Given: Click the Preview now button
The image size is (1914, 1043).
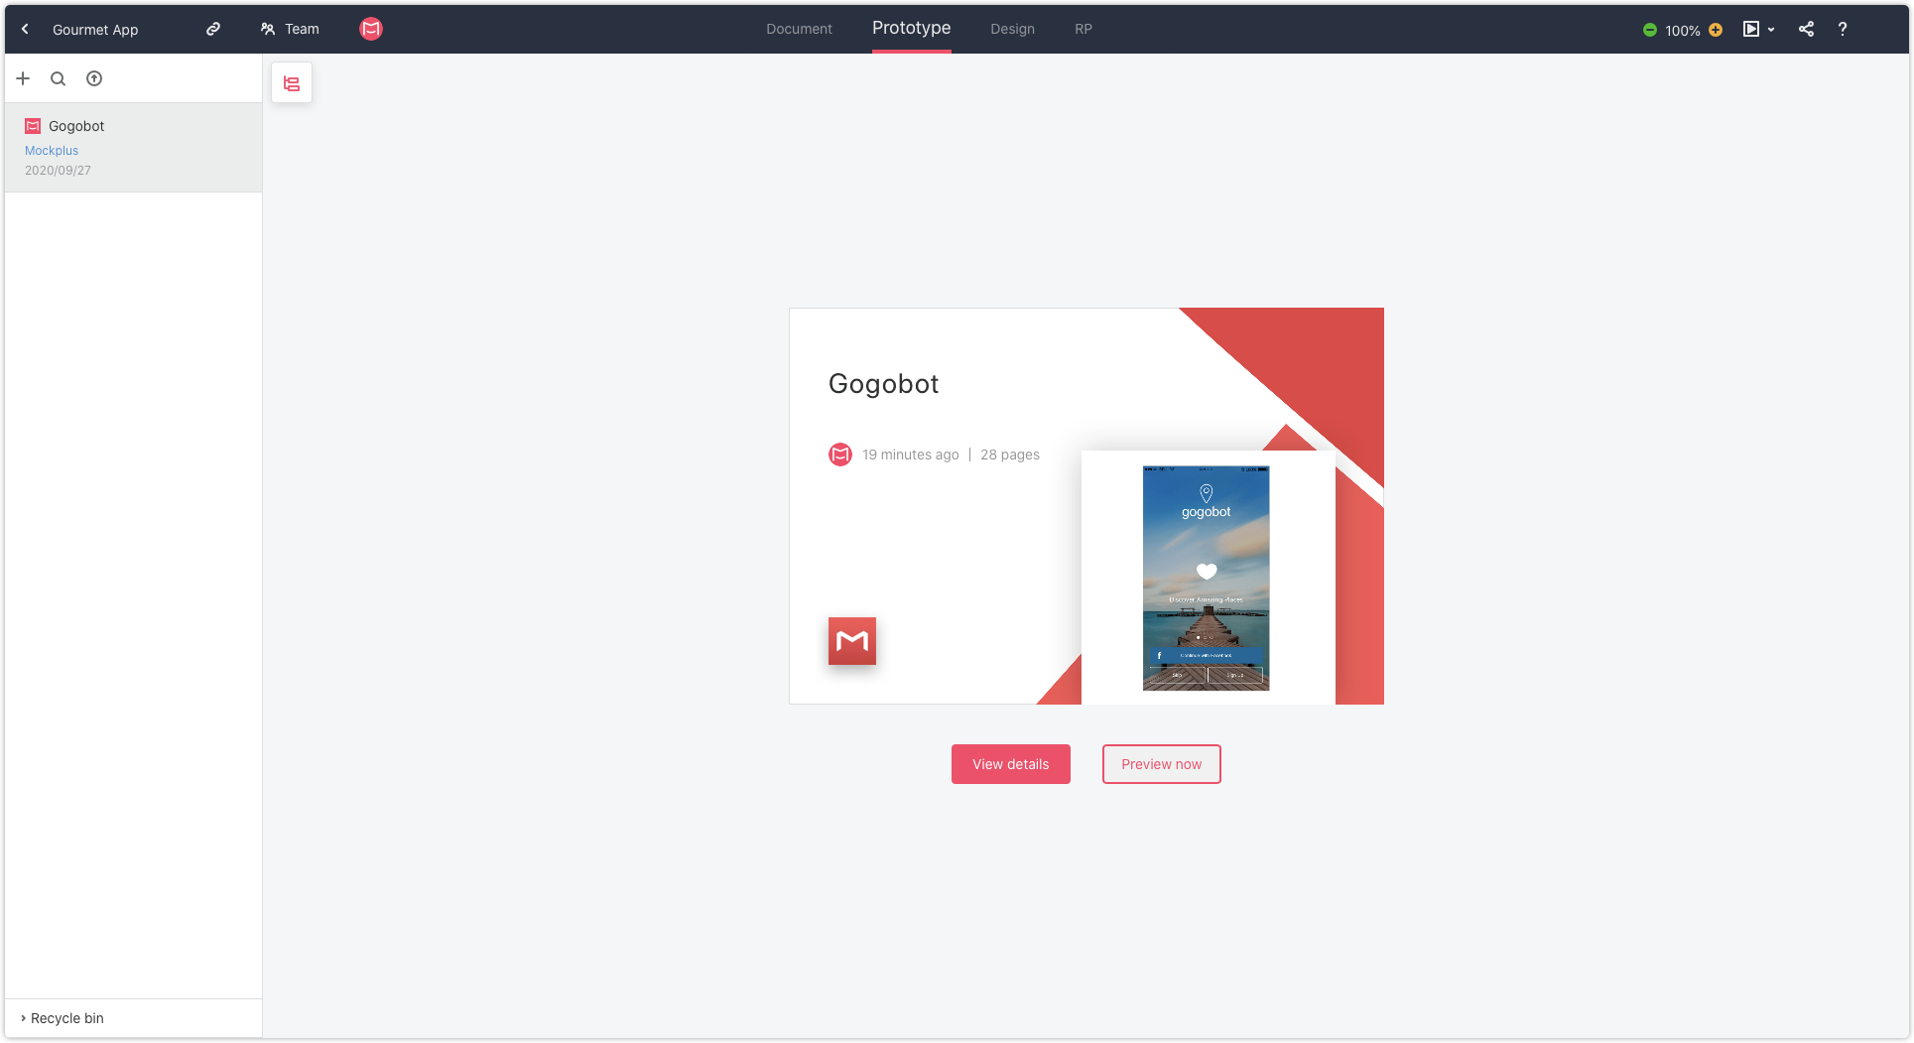Looking at the screenshot, I should tap(1161, 764).
